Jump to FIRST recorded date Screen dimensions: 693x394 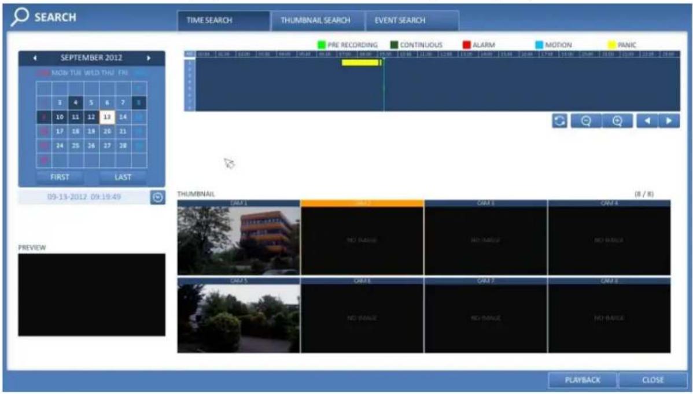click(x=60, y=177)
